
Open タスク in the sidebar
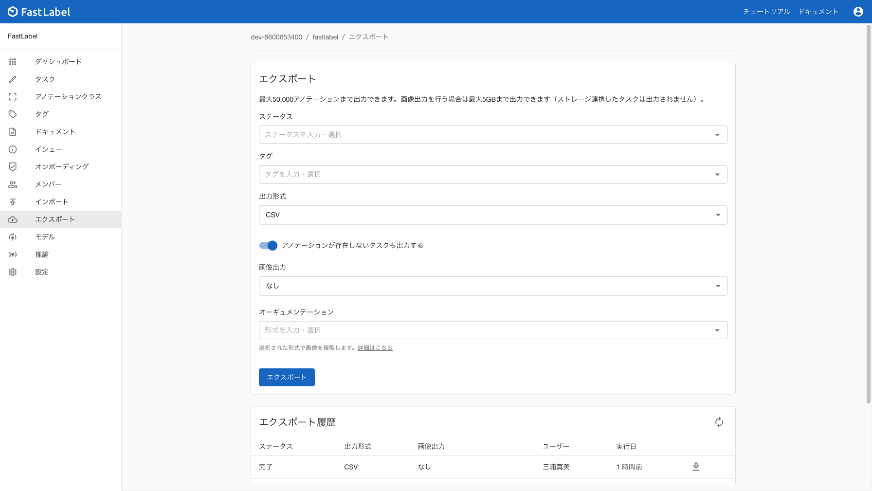click(45, 79)
